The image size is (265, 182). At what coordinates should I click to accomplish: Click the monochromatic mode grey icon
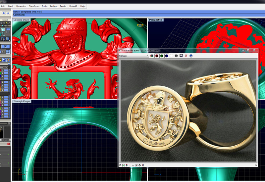tap(176, 56)
